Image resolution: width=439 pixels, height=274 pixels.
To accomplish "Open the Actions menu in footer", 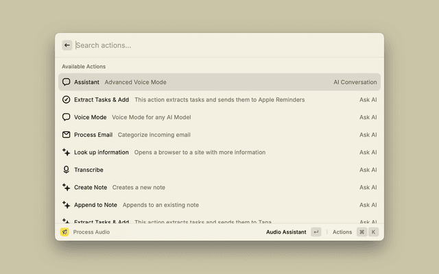I will tap(342, 232).
